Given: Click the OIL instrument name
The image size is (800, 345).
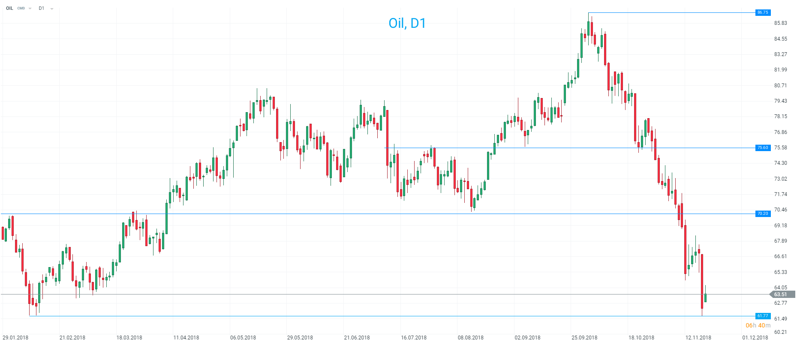Looking at the screenshot, I should (9, 8).
